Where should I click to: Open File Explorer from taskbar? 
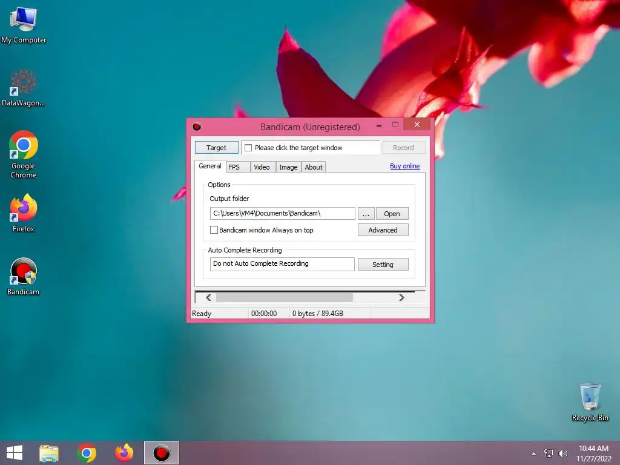pos(49,453)
